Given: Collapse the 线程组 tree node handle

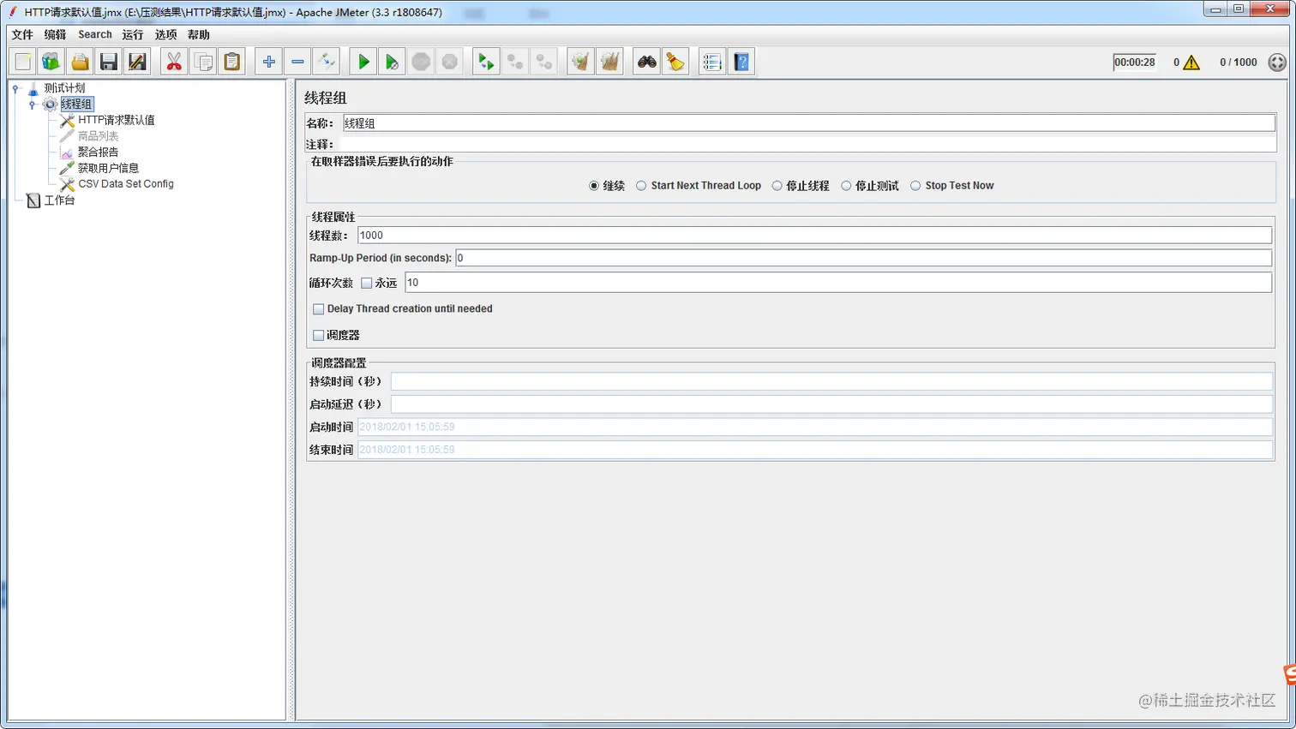Looking at the screenshot, I should [33, 105].
